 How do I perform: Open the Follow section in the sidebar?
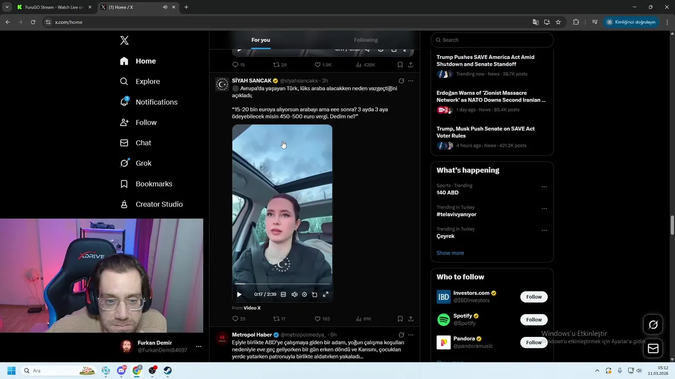[139, 123]
